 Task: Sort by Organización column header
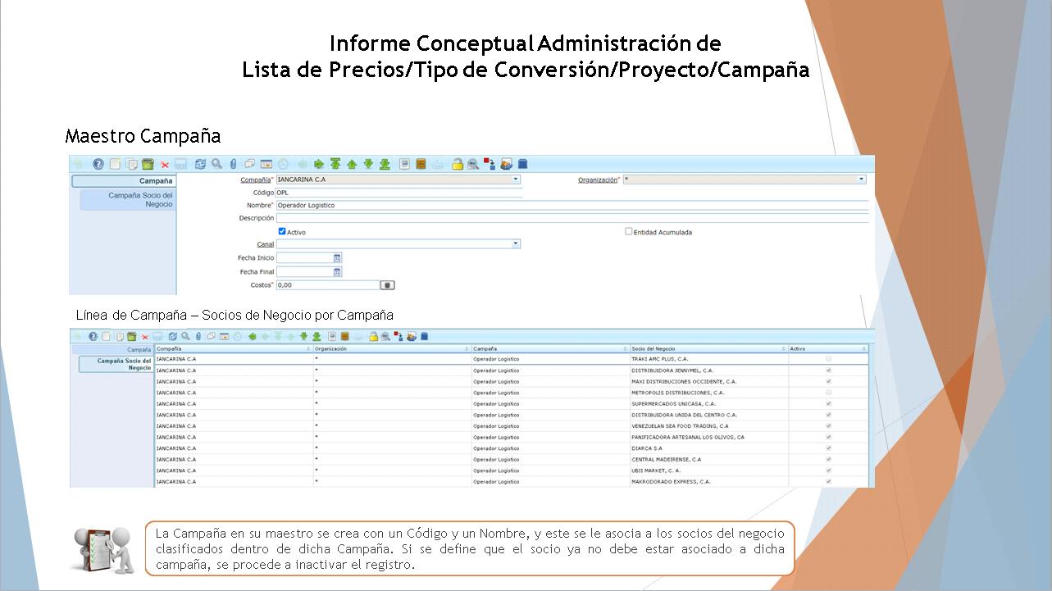click(392, 349)
